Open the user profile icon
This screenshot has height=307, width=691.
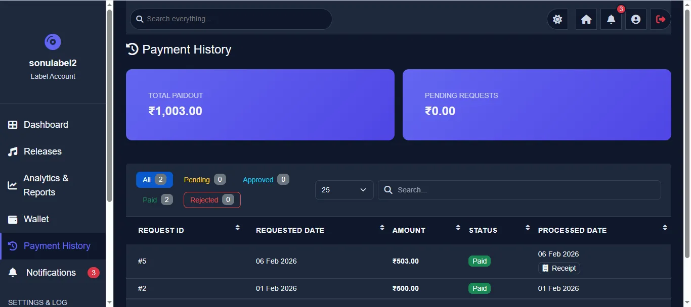pyautogui.click(x=636, y=19)
